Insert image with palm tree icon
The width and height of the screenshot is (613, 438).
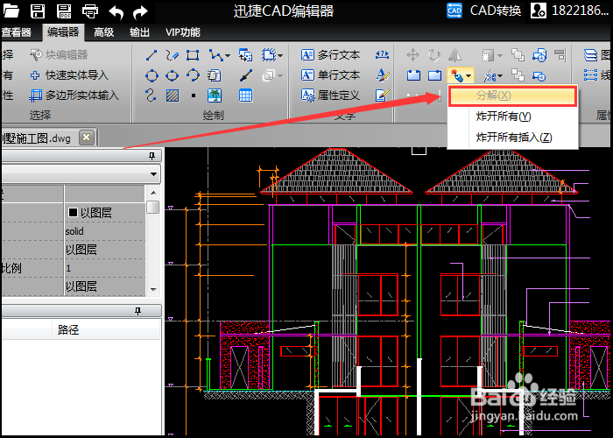(x=215, y=95)
